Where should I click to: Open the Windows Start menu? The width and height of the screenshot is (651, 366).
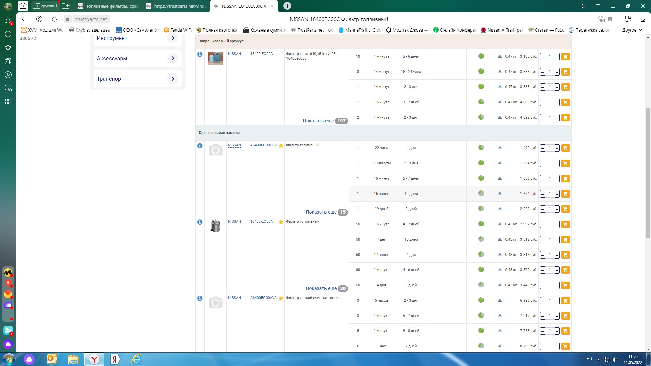(x=9, y=359)
